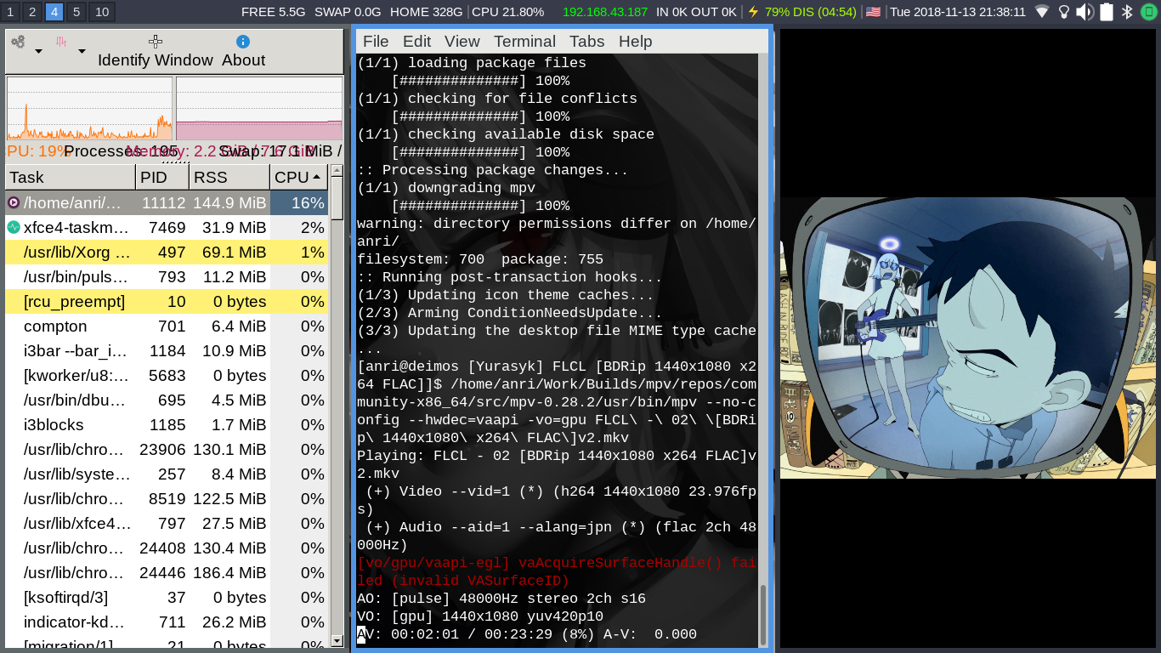Open the dropdown arrow beside the filter icon

[x=82, y=51]
